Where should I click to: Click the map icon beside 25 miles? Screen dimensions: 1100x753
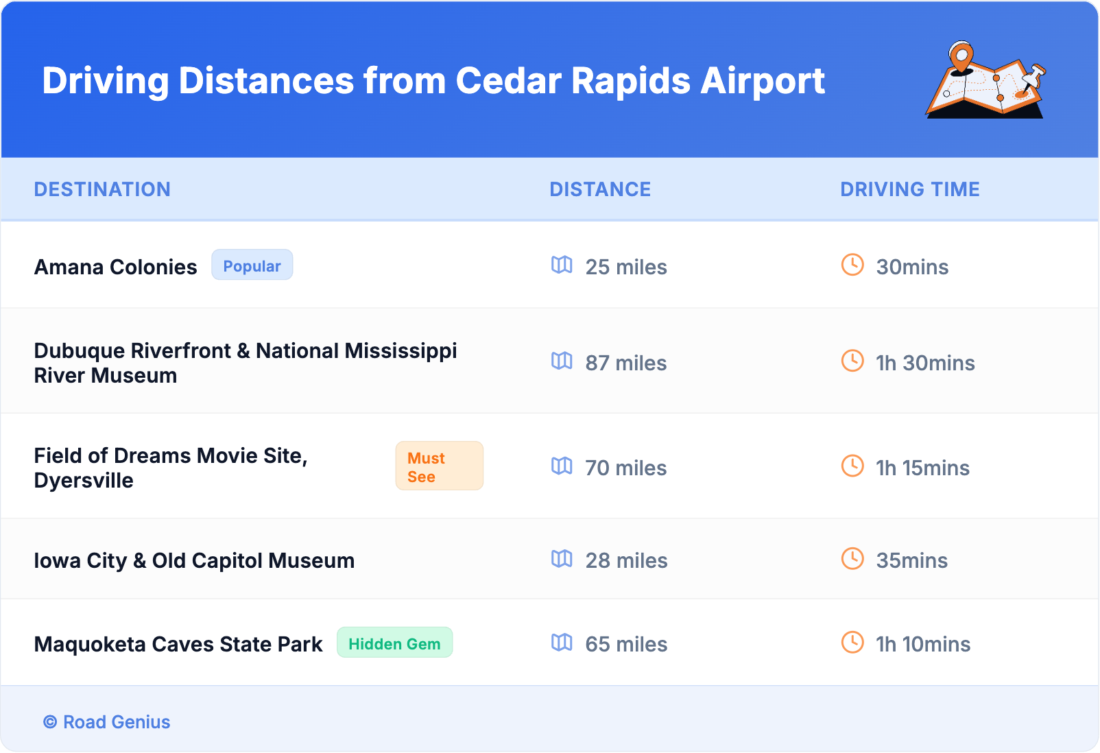(x=562, y=265)
